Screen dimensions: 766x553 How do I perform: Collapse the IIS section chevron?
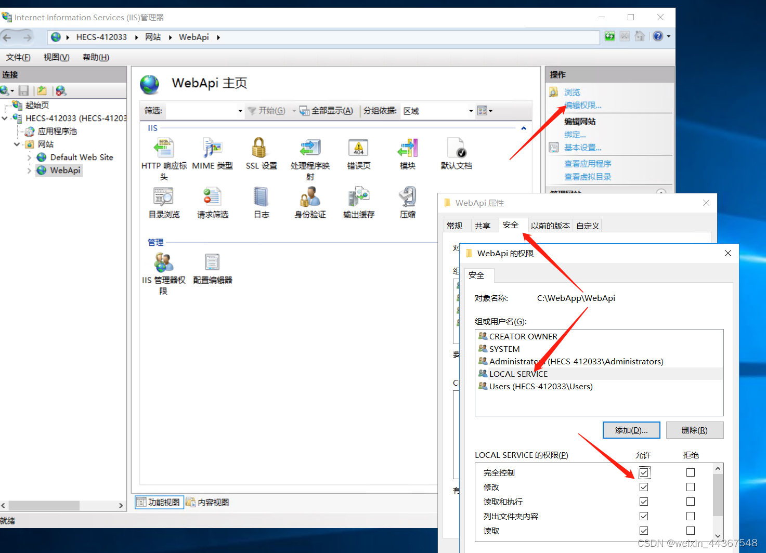[x=524, y=128]
